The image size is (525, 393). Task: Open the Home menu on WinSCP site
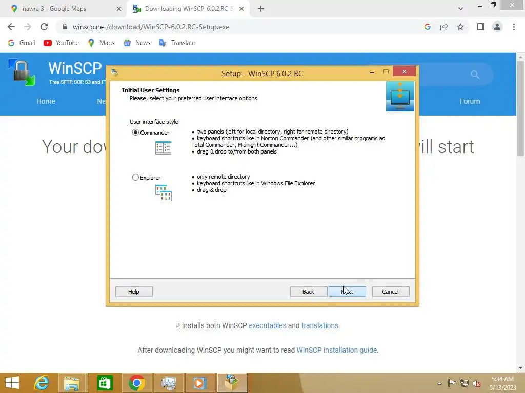point(46,101)
